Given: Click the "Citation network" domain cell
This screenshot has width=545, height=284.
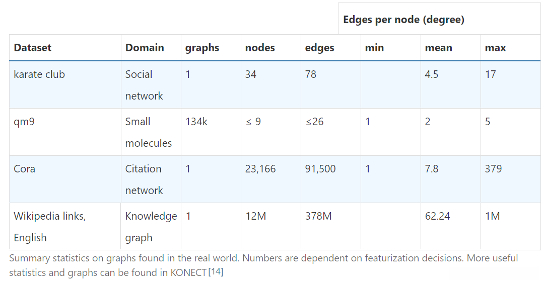Looking at the screenshot, I should (x=144, y=179).
